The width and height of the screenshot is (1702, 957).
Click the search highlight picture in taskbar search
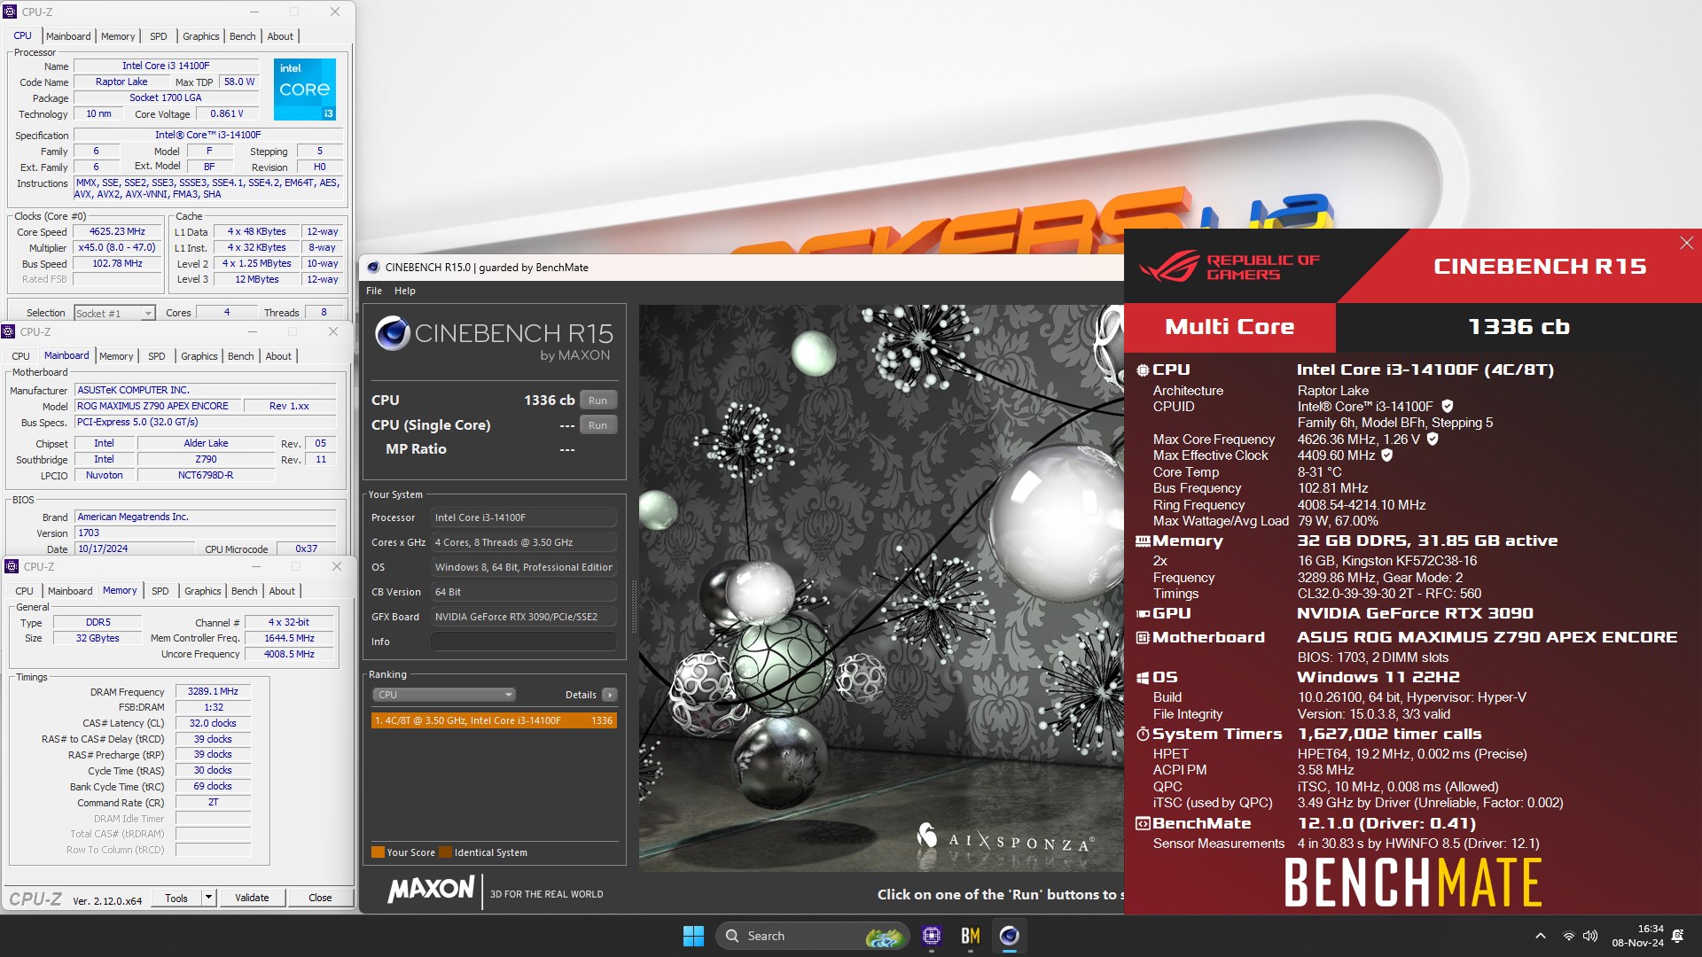[x=883, y=936]
